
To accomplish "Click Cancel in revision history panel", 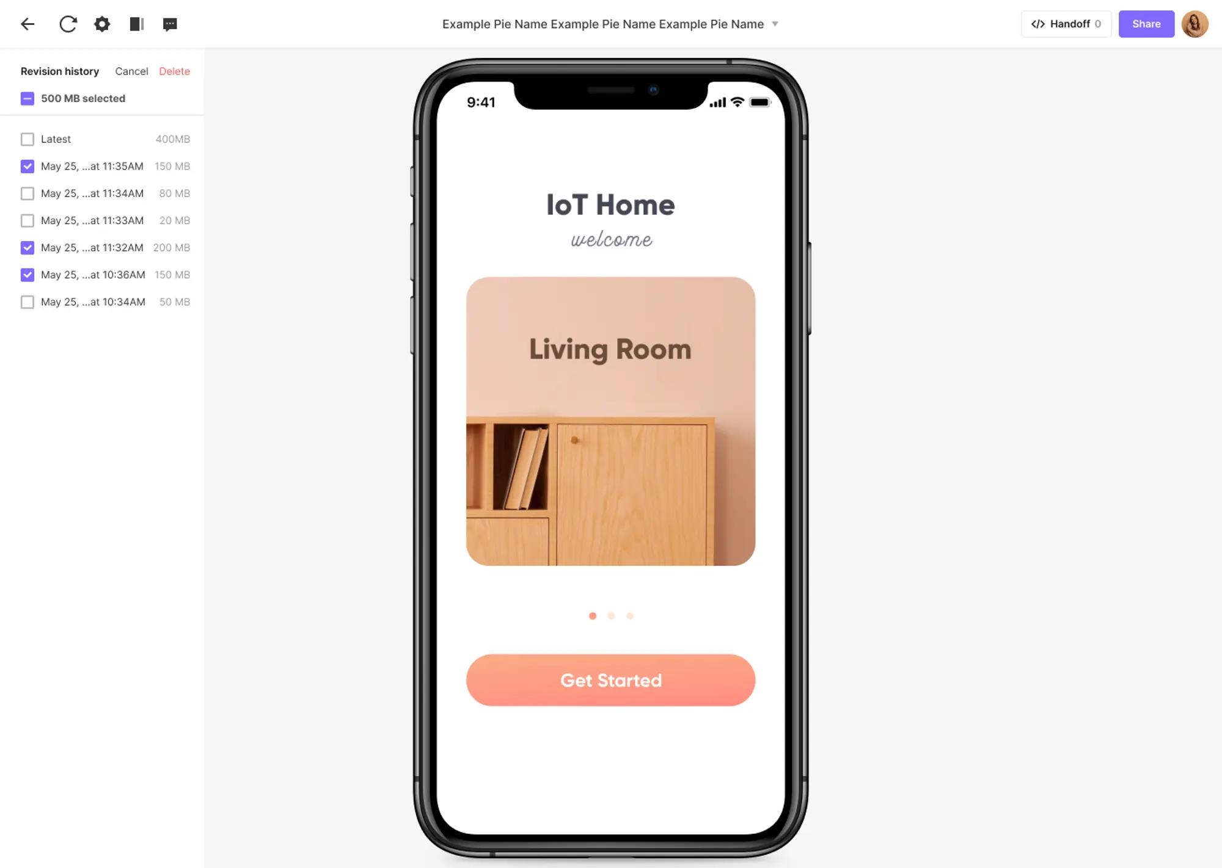I will 131,70.
